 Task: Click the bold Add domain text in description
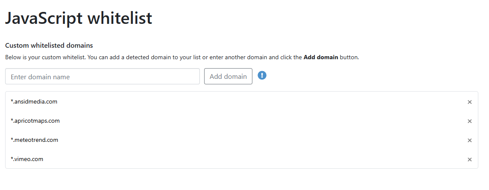point(321,57)
